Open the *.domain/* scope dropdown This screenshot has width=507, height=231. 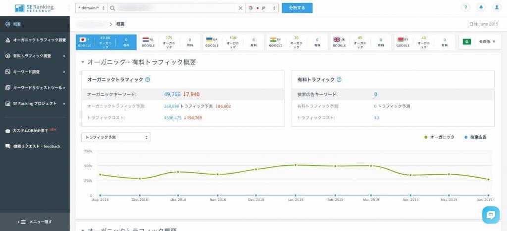click(92, 8)
